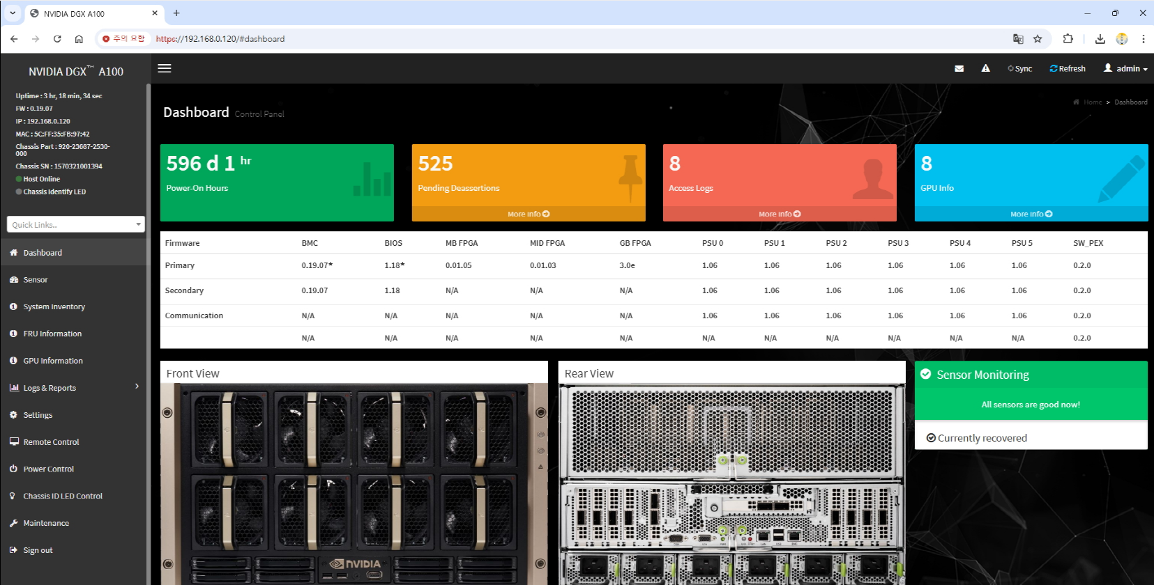Click the not-secure site warning badge
Screen dimensions: 1154x585
pos(123,39)
